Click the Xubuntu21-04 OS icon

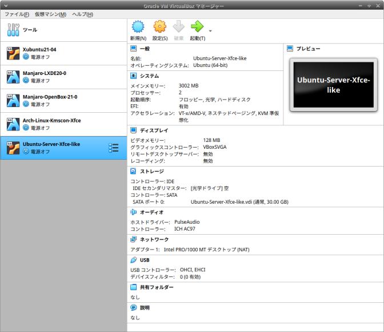coord(13,53)
